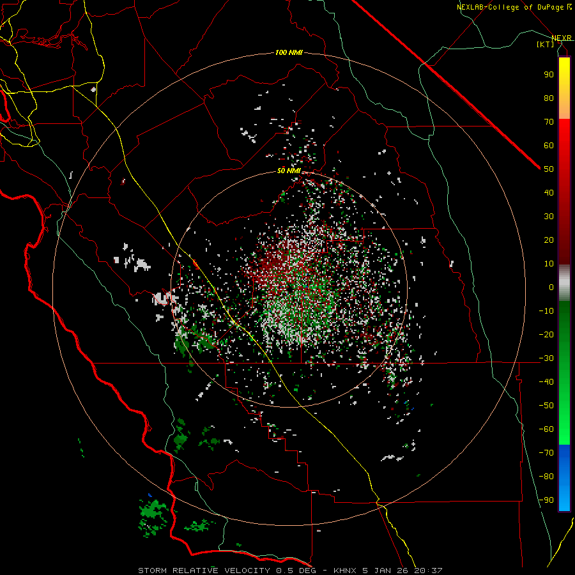575x575 pixels.
Task: Click the 30 value on velocity scale
Action: [549, 217]
